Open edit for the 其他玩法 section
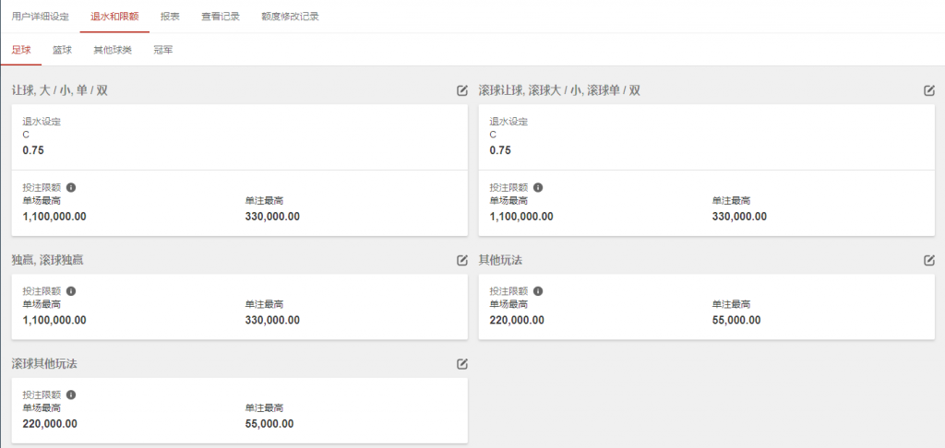Image resolution: width=945 pixels, height=448 pixels. coord(929,260)
